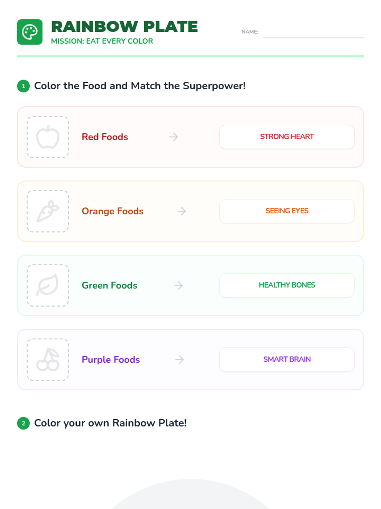
Task: Click the arrow after Purple Foods
Action: [180, 359]
